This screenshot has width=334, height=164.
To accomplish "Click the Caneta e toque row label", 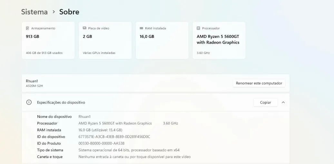I will pyautogui.click(x=50, y=157).
